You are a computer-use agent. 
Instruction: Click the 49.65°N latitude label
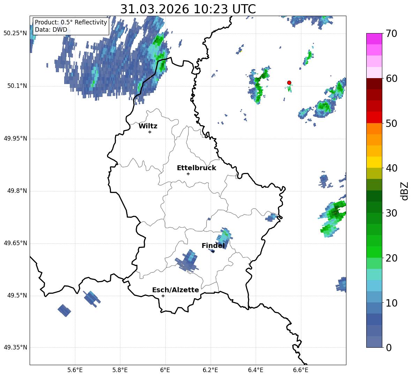point(15,243)
